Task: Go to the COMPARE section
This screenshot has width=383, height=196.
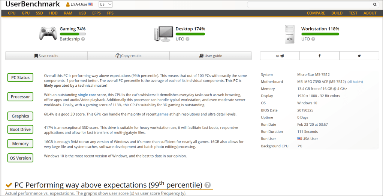Action: click(316, 13)
